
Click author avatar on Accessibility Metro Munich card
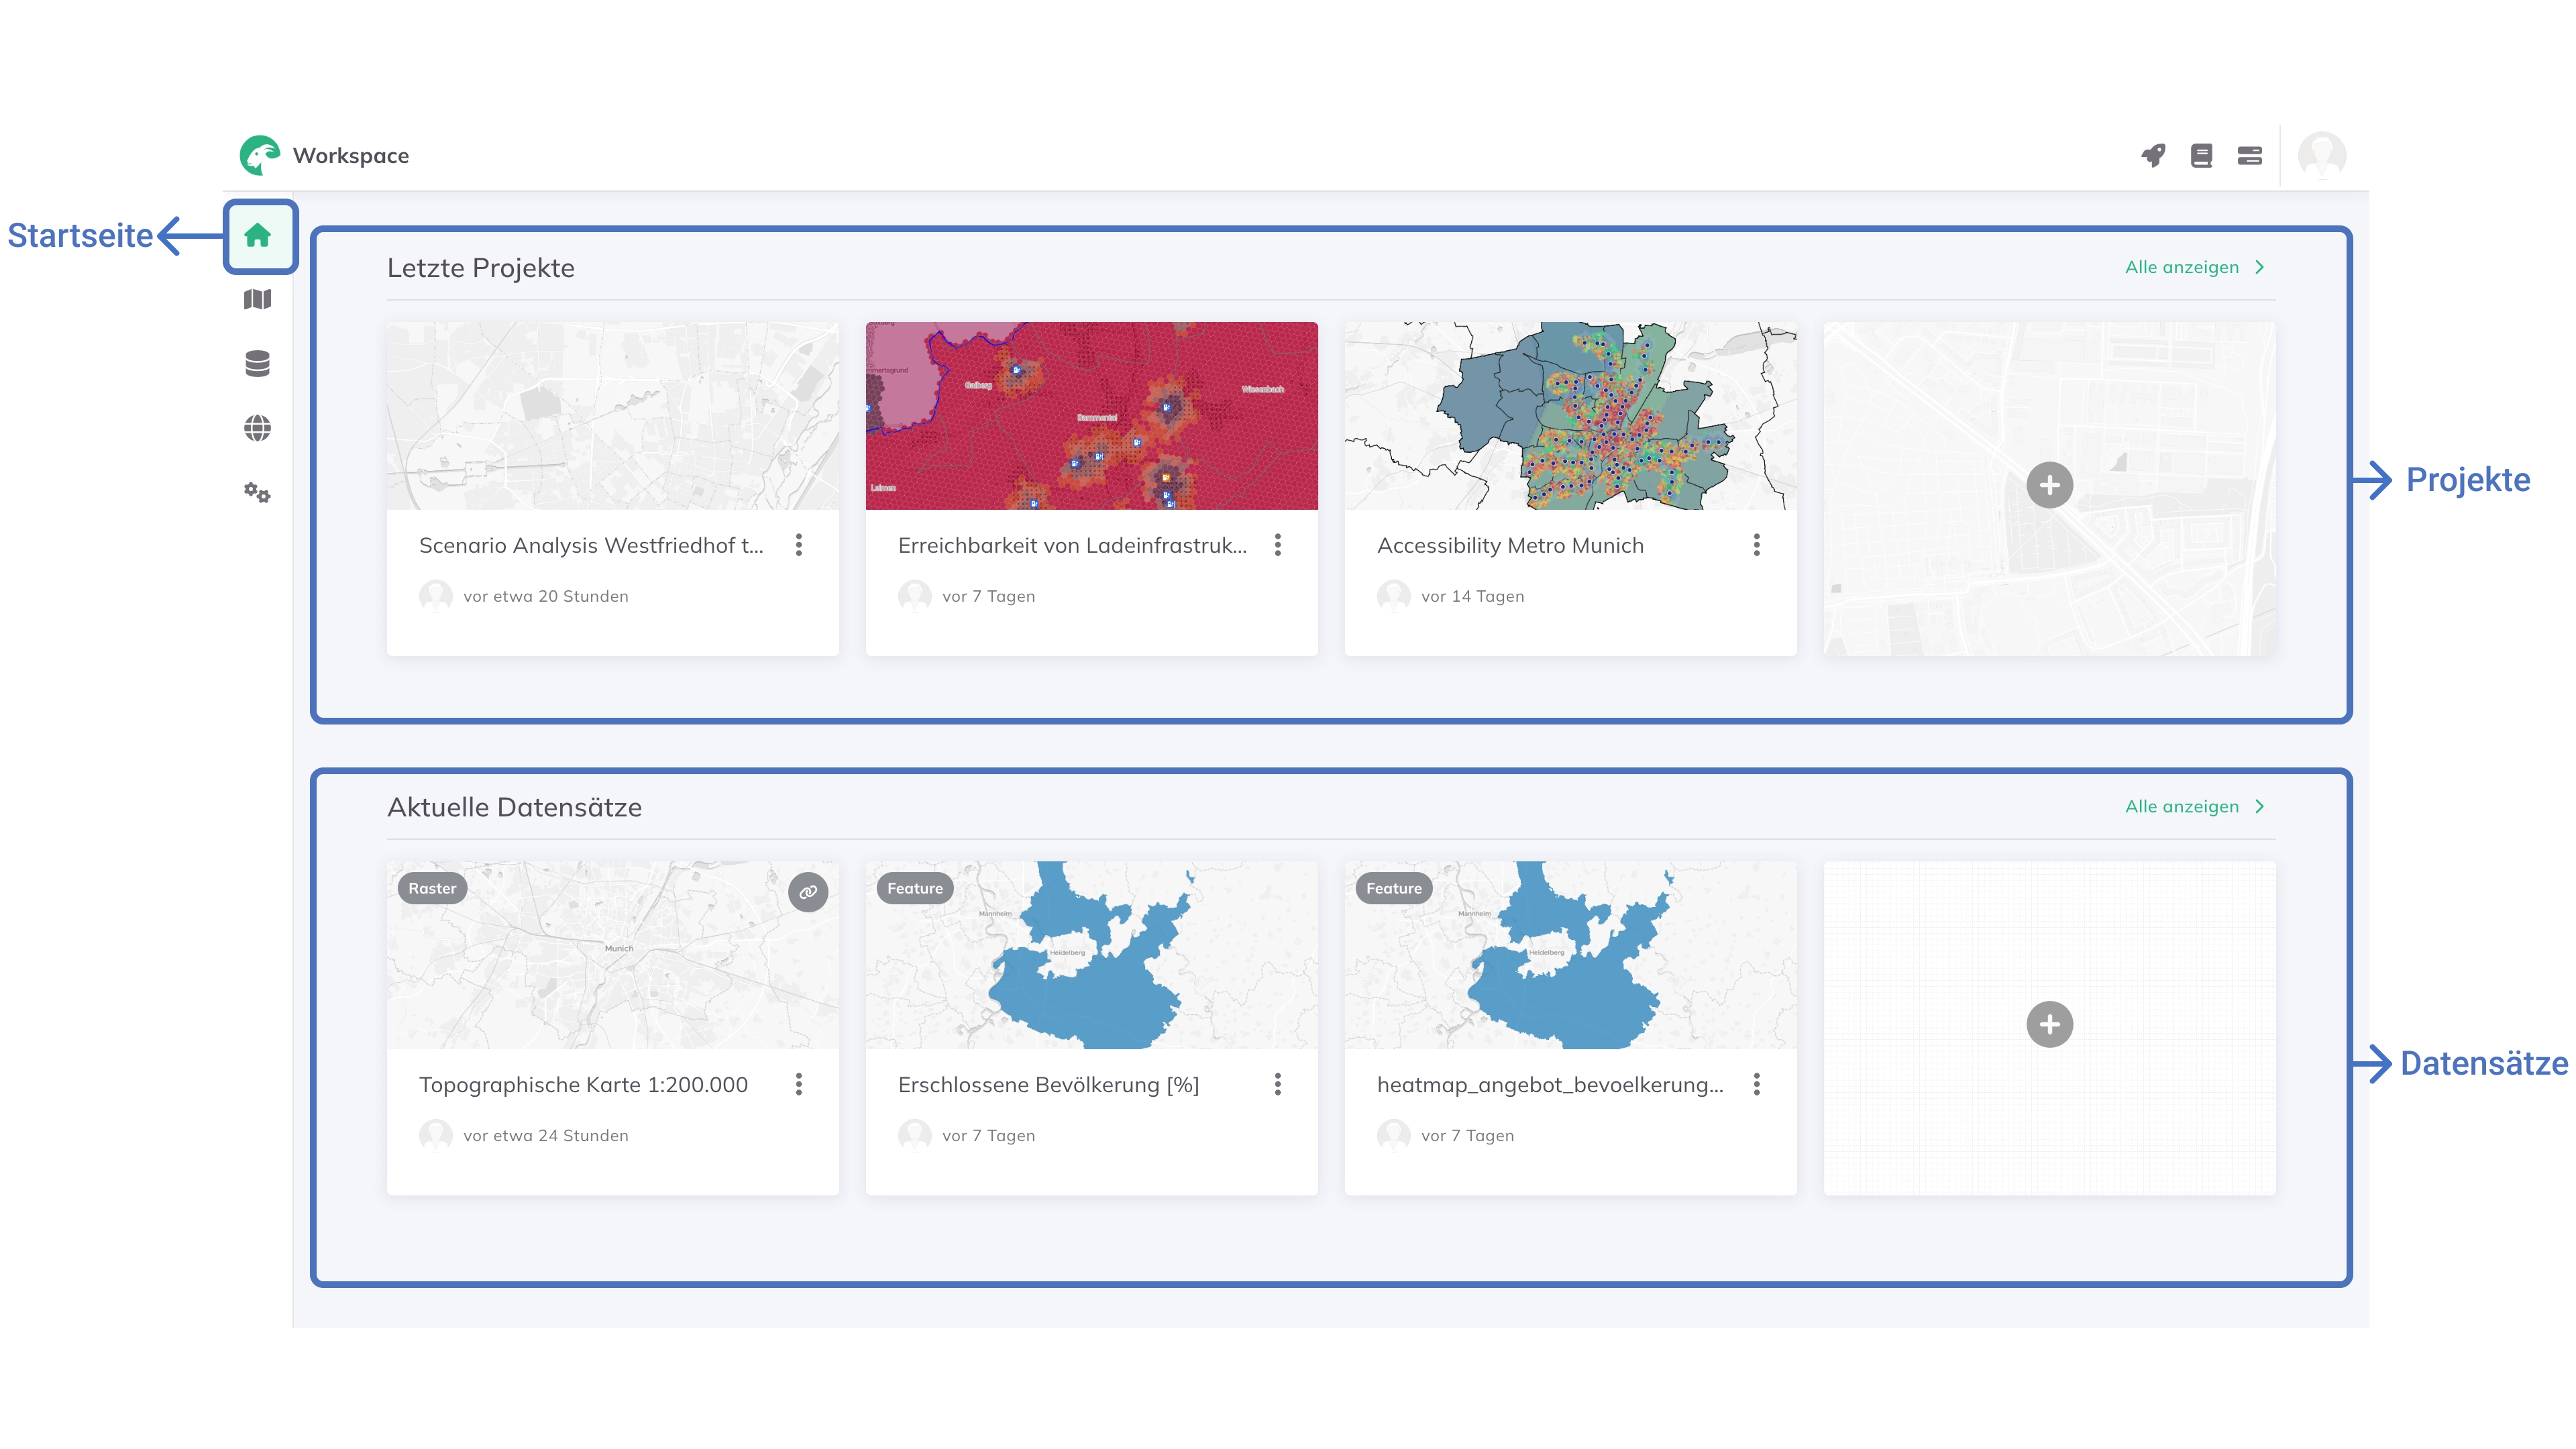coord(1394,596)
